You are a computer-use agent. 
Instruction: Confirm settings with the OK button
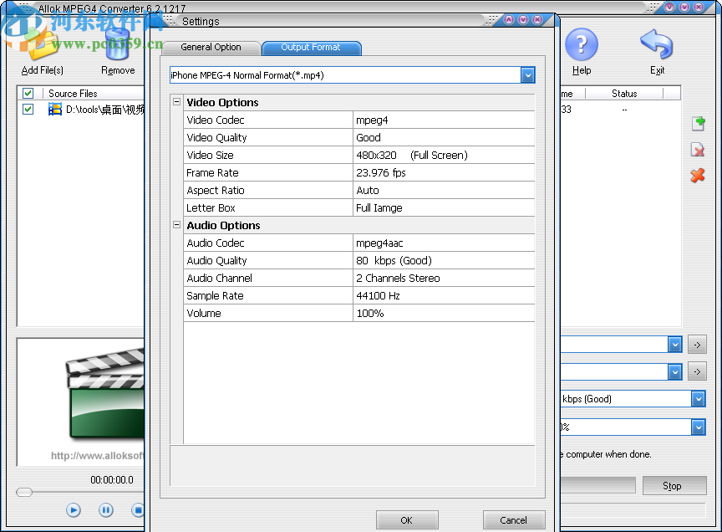pyautogui.click(x=407, y=519)
